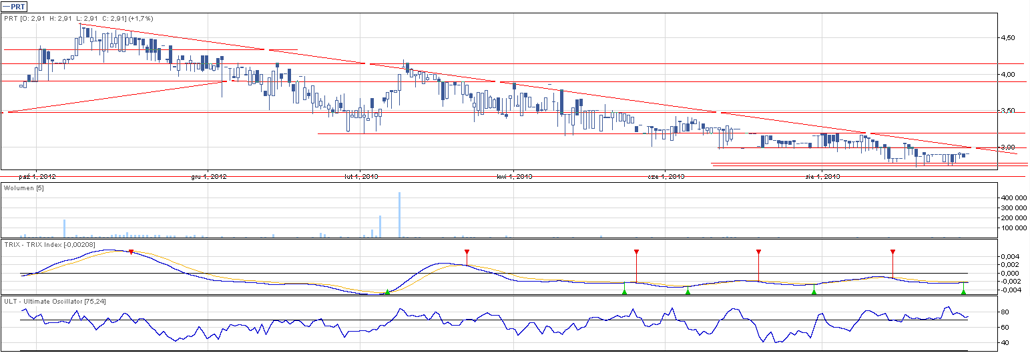Screen dimensions: 1030x353
Task: Click the 80 level on ULT axis
Action: (x=1005, y=312)
